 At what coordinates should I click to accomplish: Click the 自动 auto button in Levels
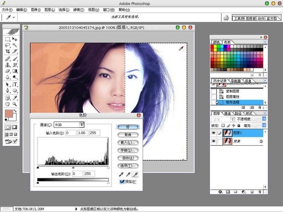click(x=128, y=158)
